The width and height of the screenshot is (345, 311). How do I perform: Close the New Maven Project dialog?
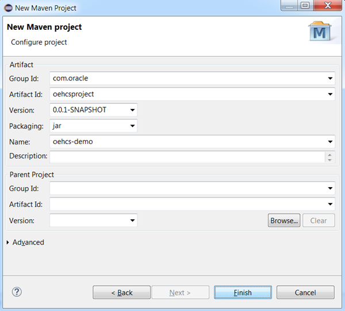(328, 5)
